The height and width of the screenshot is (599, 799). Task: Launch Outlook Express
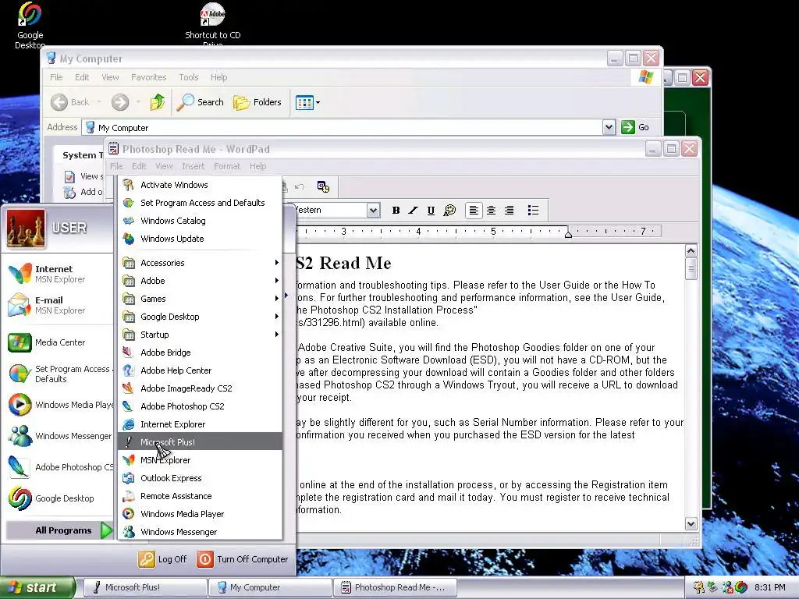pos(201,478)
